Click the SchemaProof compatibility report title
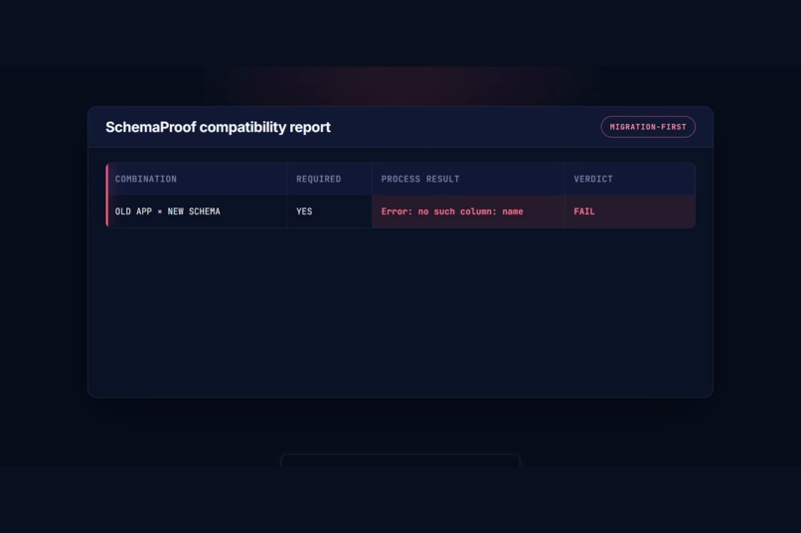The height and width of the screenshot is (533, 801). click(218, 127)
